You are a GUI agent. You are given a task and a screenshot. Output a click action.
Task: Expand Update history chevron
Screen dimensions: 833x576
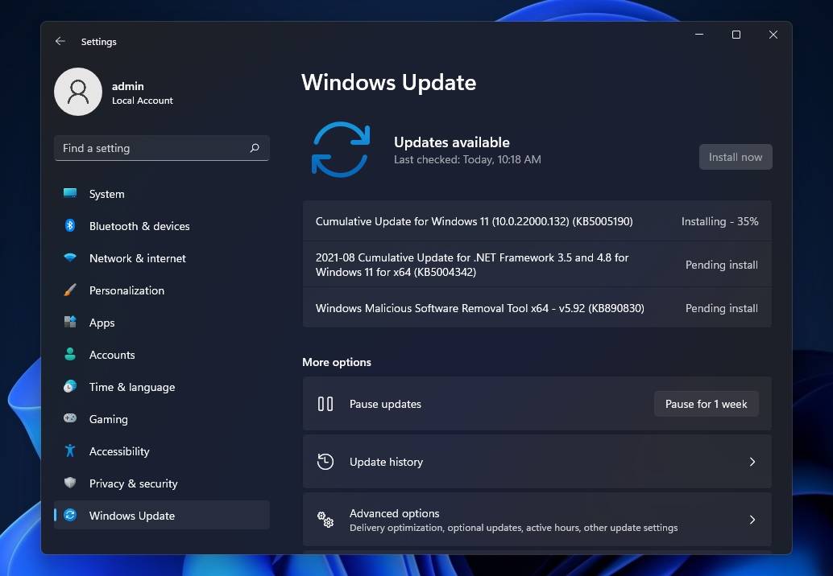(x=752, y=462)
